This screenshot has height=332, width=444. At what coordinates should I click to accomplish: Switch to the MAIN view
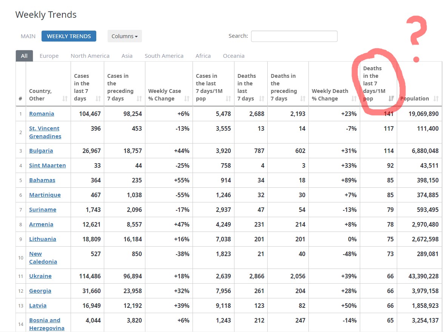coord(28,36)
